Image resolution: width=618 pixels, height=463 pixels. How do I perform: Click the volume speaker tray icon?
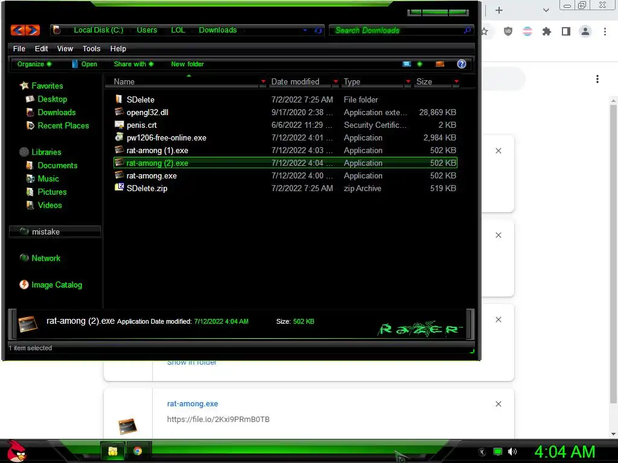point(512,452)
